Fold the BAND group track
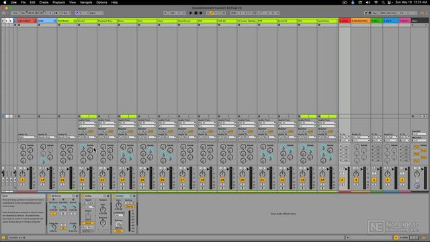 pos(55,21)
